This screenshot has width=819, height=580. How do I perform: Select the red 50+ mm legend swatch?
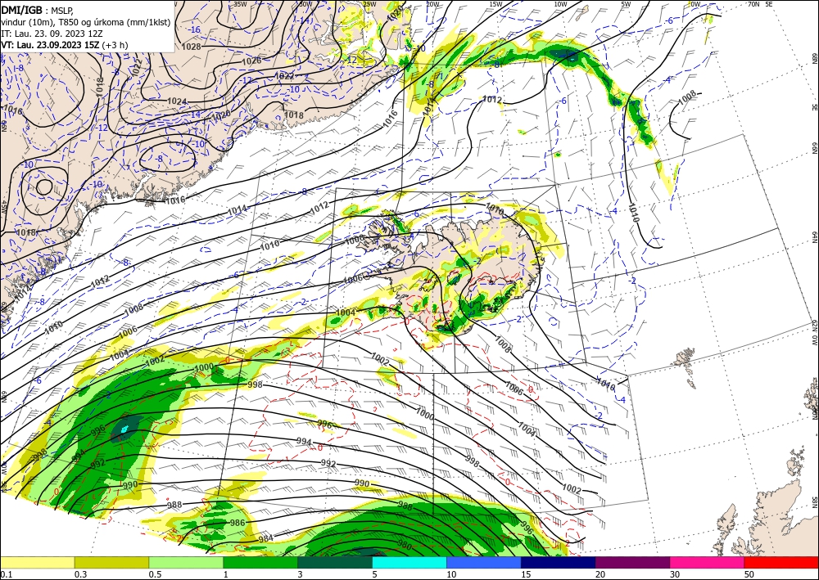click(x=781, y=562)
